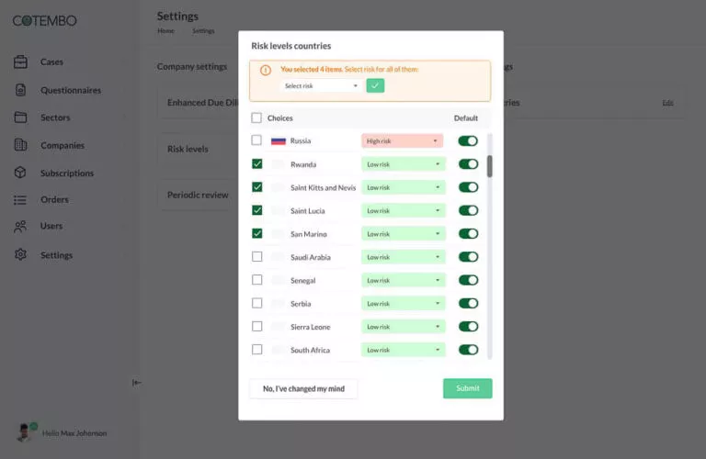Image resolution: width=706 pixels, height=459 pixels.
Task: Click the Periodic review settings row
Action: [x=198, y=195]
